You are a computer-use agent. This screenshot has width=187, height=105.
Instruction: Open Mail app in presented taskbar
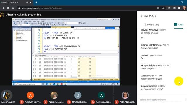pyautogui.click(x=54, y=84)
